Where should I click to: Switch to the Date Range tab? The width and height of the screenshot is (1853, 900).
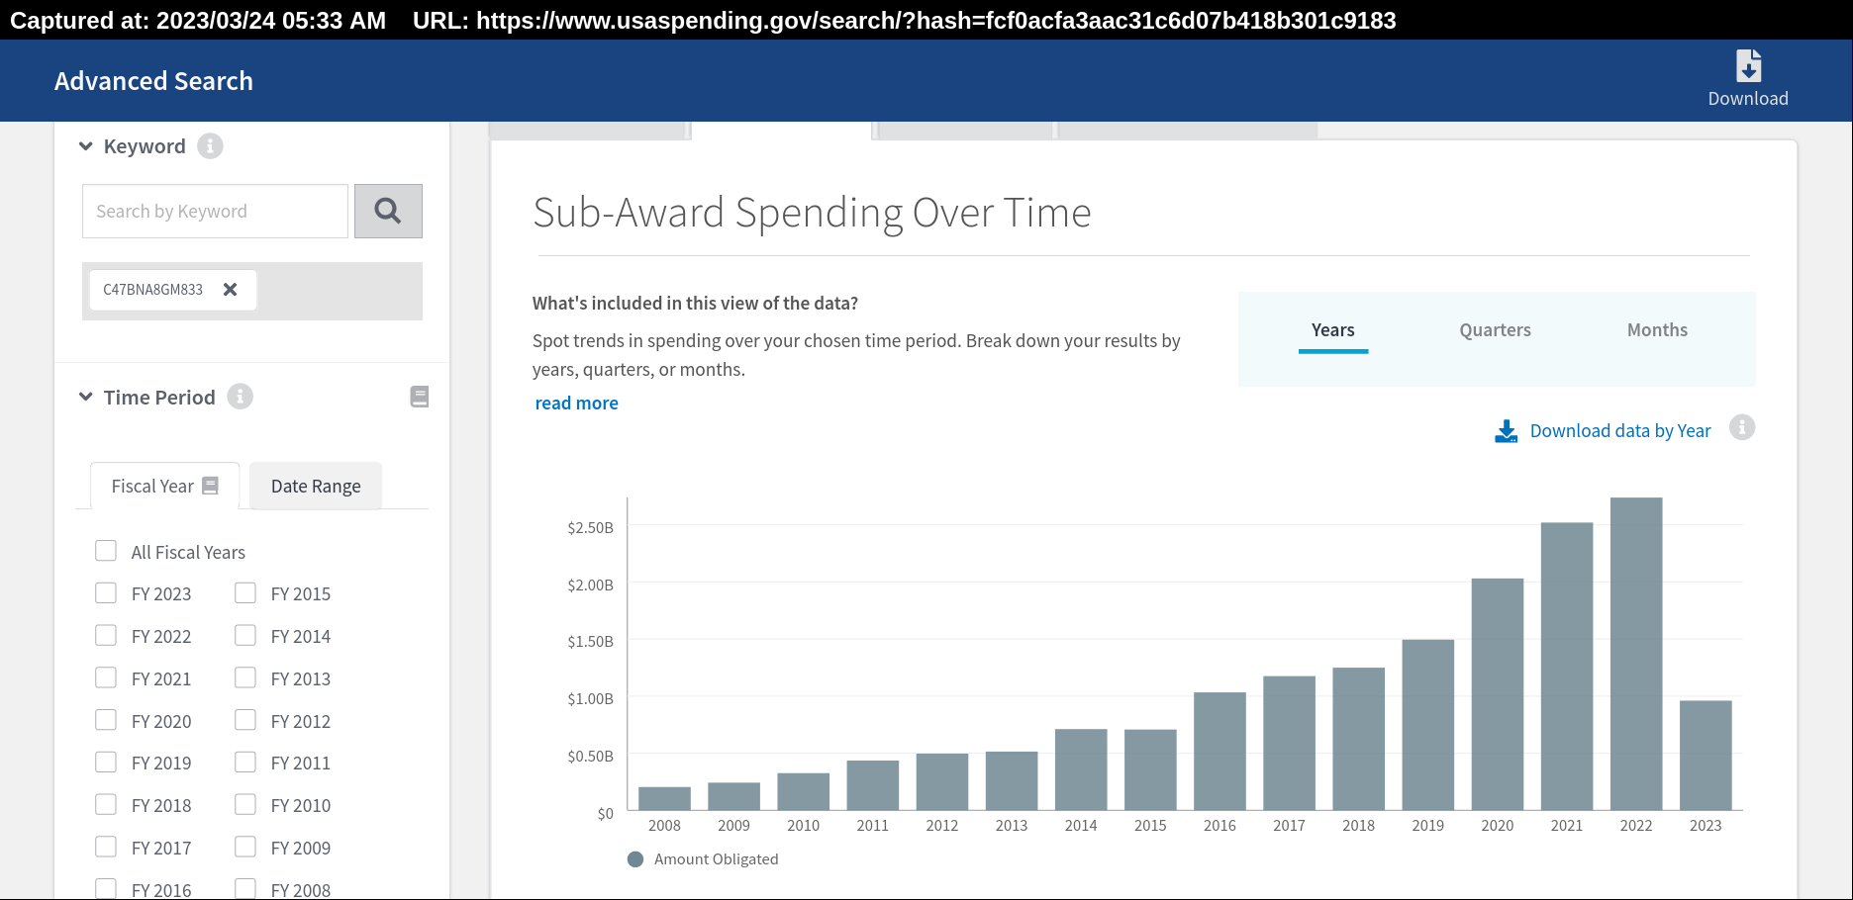(316, 486)
